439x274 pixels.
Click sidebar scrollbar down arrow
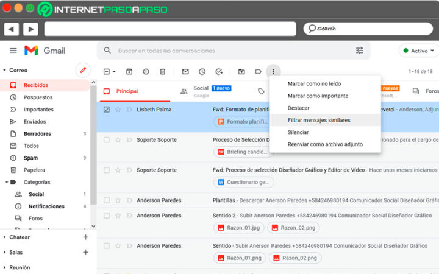pos(93,226)
